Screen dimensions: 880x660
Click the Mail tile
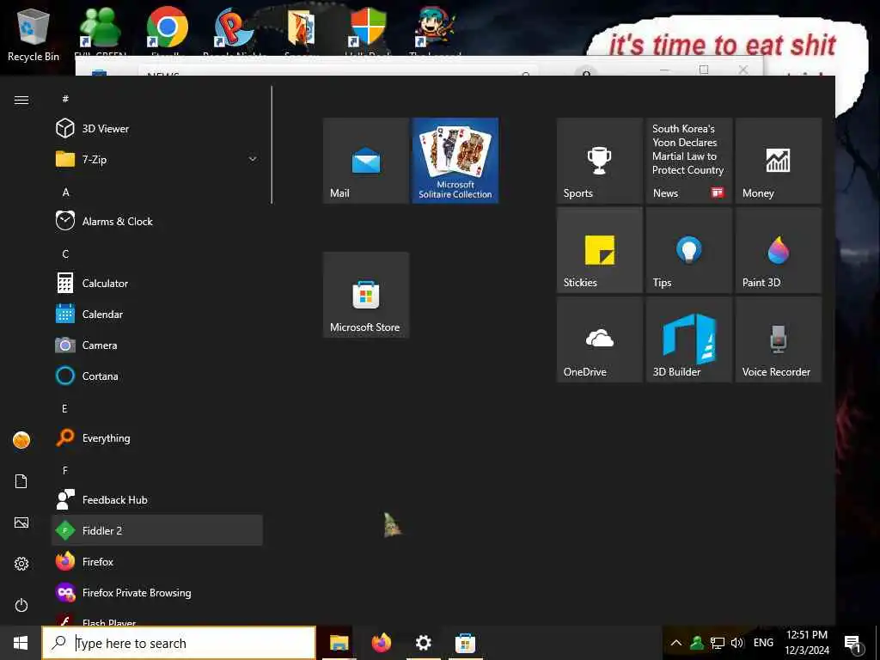pos(366,161)
